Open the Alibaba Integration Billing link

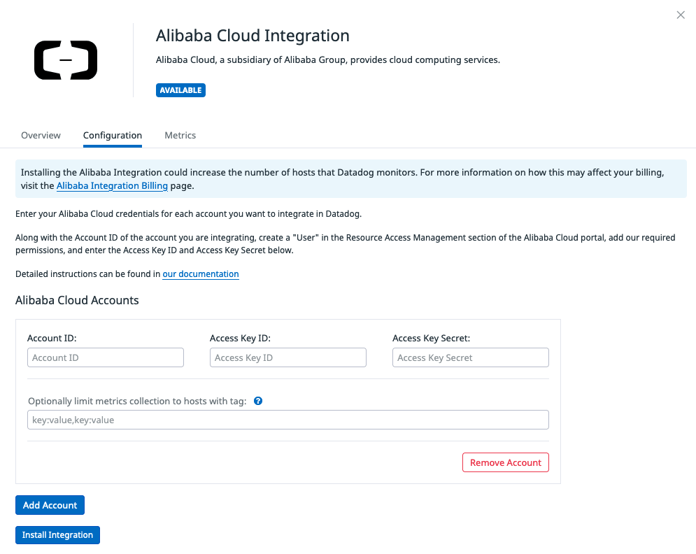pyautogui.click(x=112, y=185)
